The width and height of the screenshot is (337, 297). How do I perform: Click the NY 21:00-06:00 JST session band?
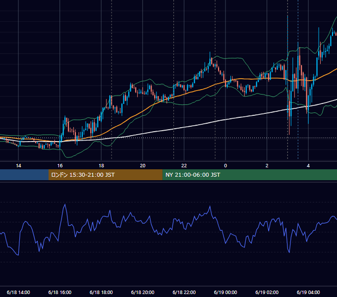[x=249, y=175]
